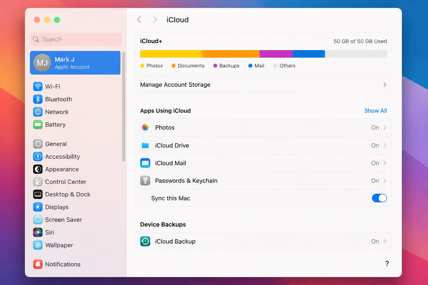Click the iCloud Drive folder icon
428x285 pixels.
pyautogui.click(x=145, y=145)
